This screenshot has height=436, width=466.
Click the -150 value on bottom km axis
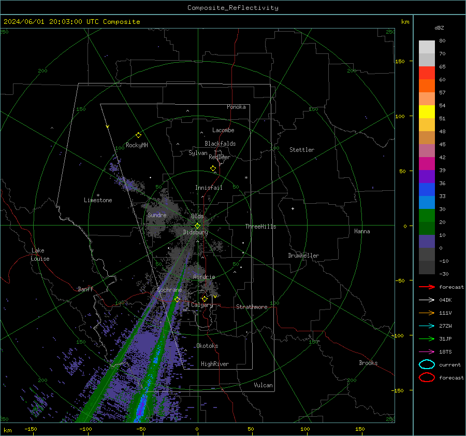pos(31,429)
